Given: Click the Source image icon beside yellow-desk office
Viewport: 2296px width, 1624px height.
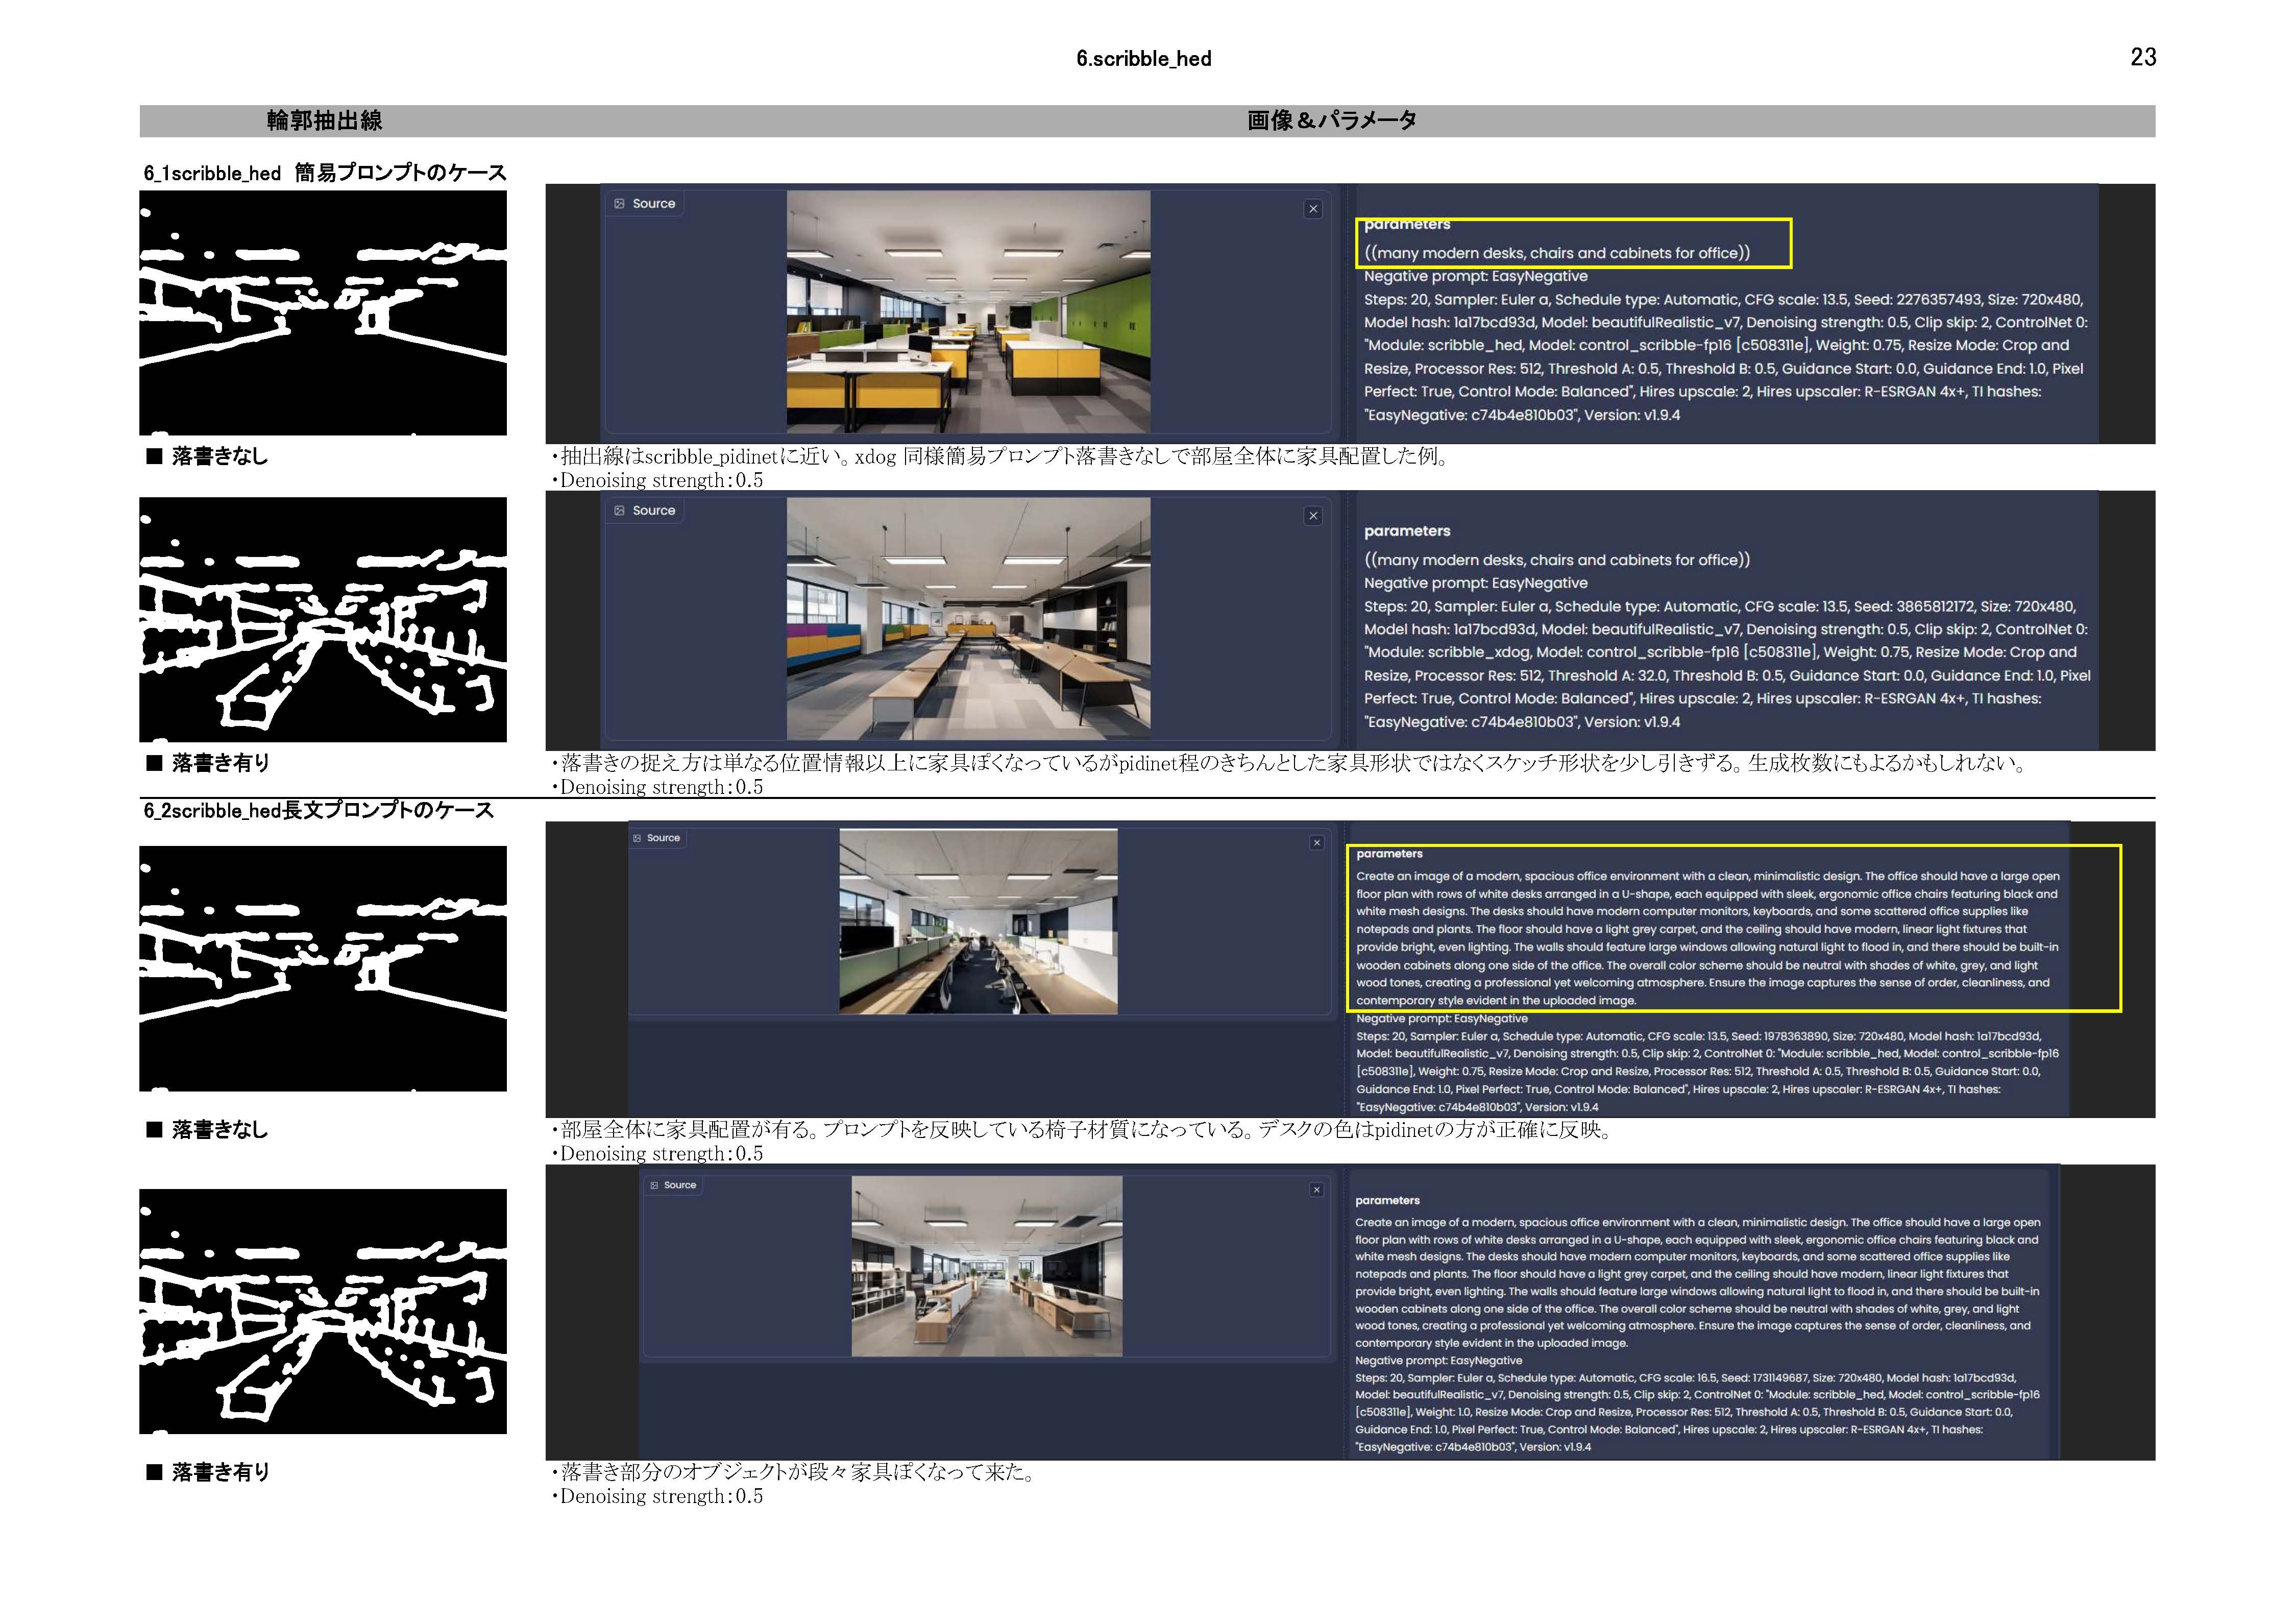Looking at the screenshot, I should 620,204.
